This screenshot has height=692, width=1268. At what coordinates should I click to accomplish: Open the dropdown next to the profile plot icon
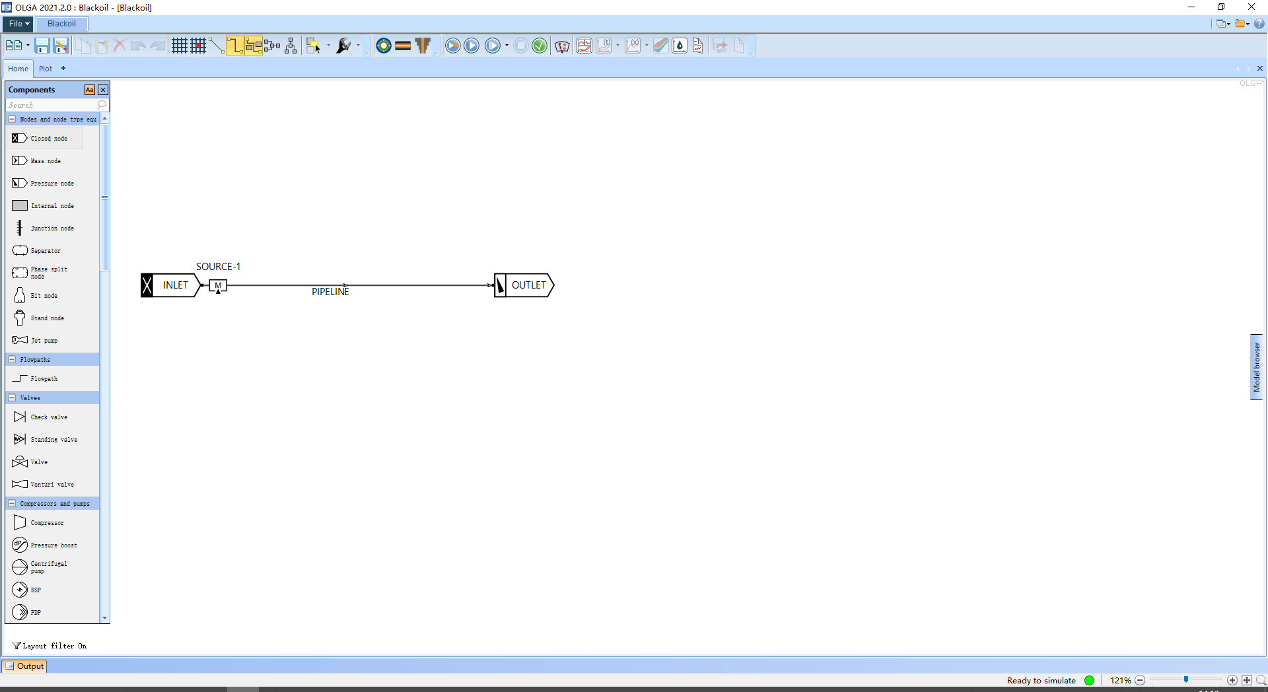647,46
